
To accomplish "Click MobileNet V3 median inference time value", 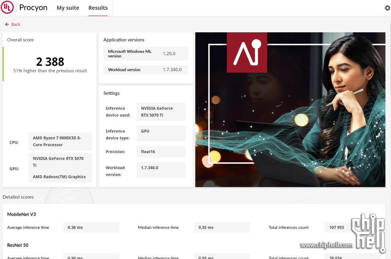I will [x=222, y=228].
